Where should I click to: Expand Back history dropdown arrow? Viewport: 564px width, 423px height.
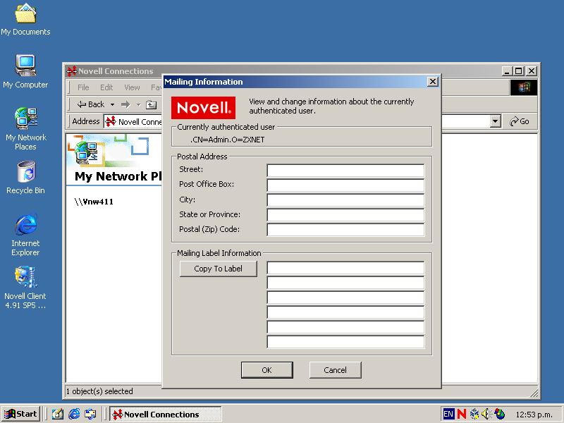point(112,104)
